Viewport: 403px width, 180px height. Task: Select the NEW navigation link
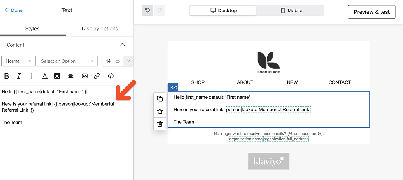[x=292, y=82]
